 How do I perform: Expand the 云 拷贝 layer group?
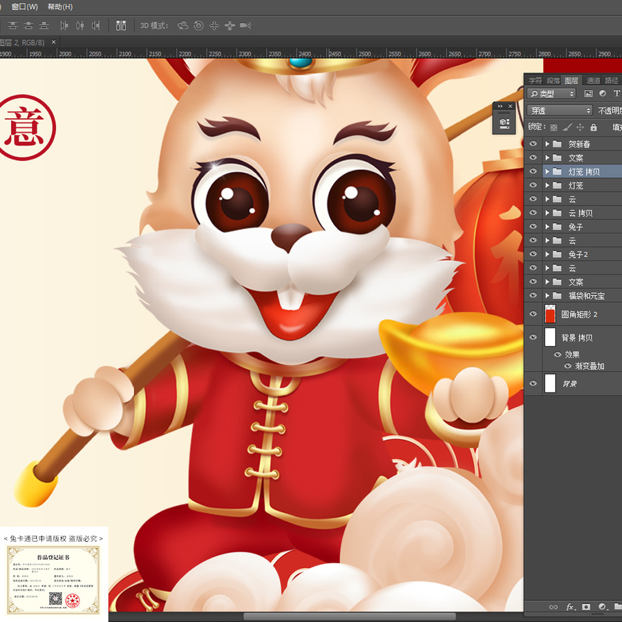click(x=547, y=213)
